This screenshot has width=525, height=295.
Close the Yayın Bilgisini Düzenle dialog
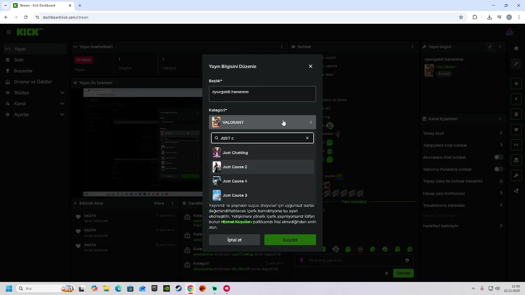click(310, 66)
